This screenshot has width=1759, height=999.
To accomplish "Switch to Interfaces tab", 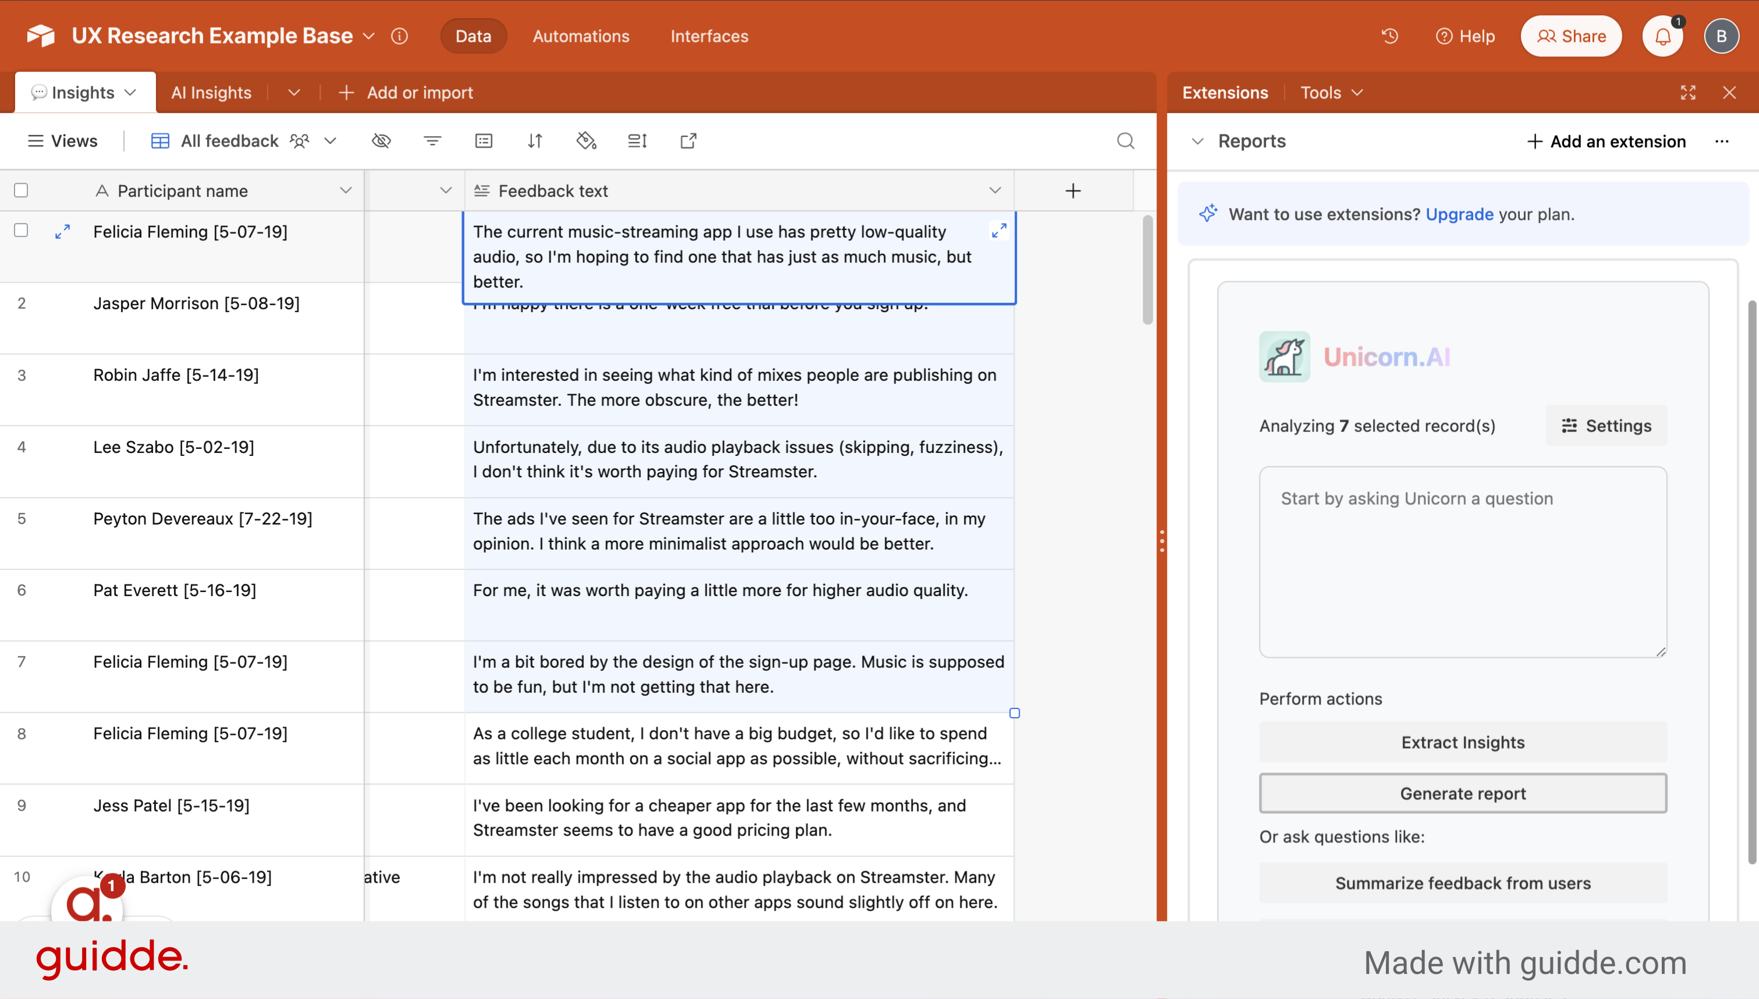I will [709, 36].
